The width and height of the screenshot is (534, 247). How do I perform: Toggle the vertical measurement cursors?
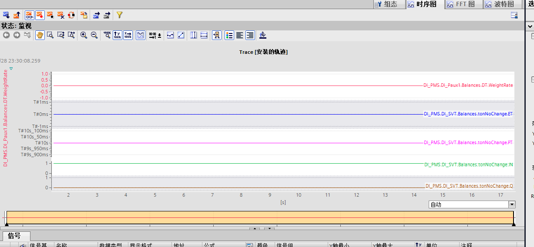pos(194,35)
